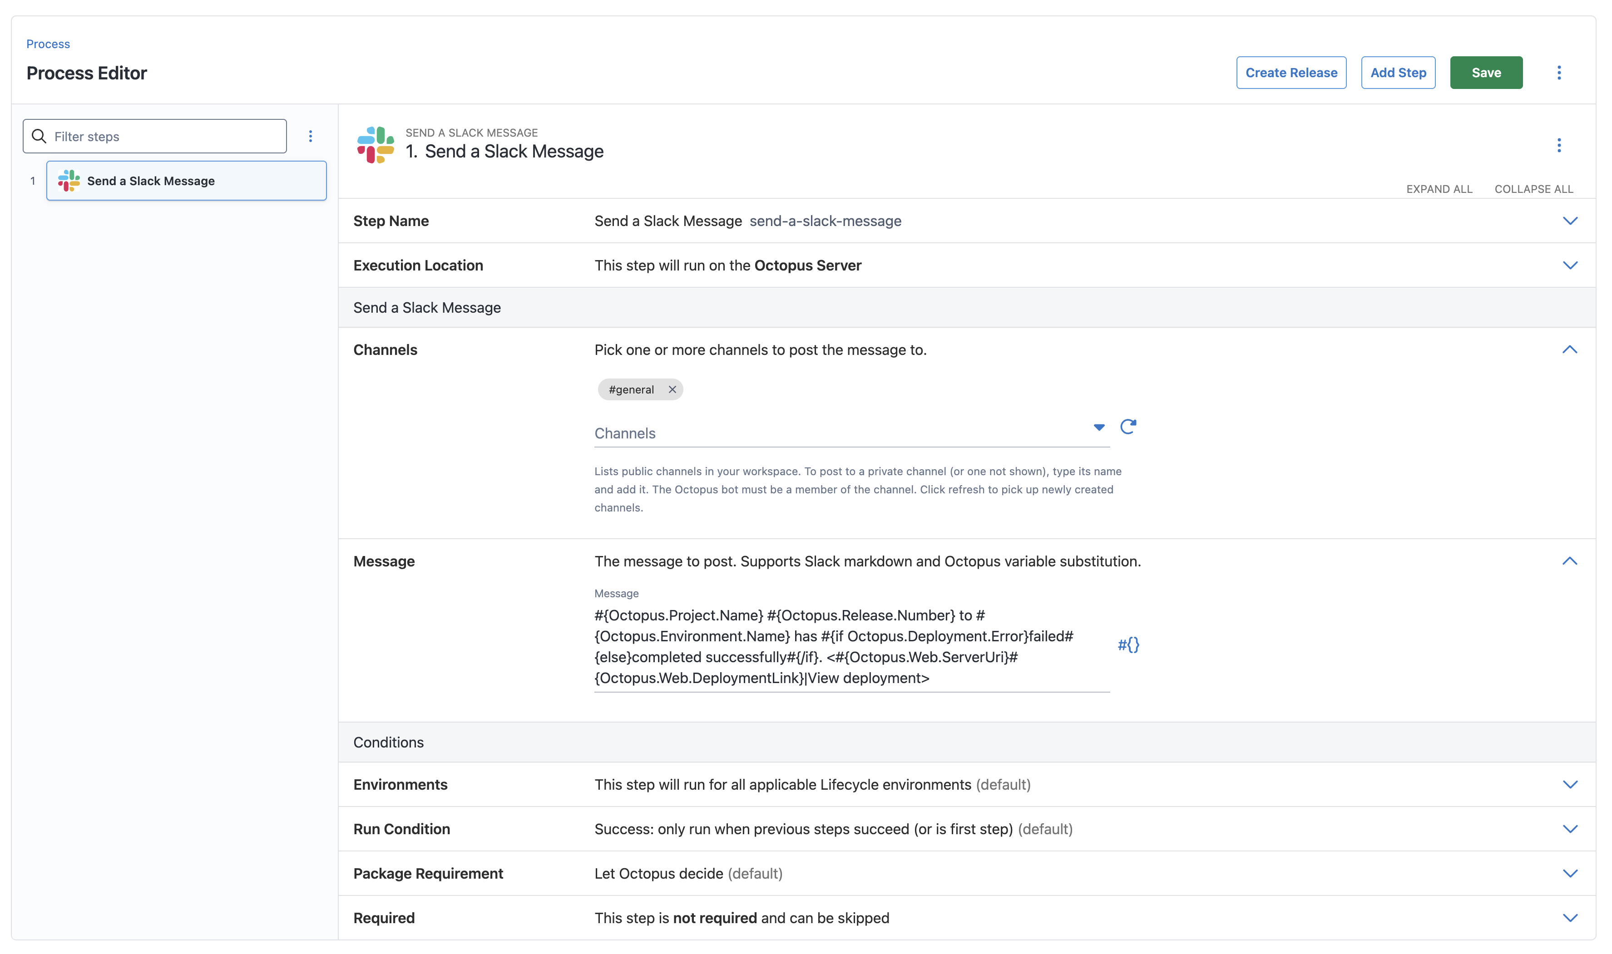Viewport: 1612px width, 954px height.
Task: Focus the Filter steps search field
Action: click(x=154, y=136)
